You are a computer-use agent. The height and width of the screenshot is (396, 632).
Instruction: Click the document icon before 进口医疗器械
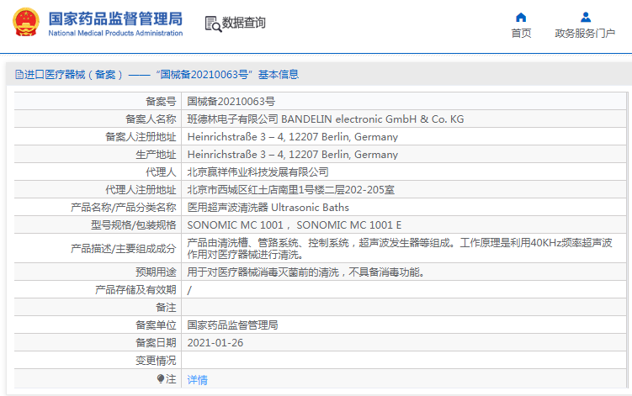pyautogui.click(x=19, y=75)
